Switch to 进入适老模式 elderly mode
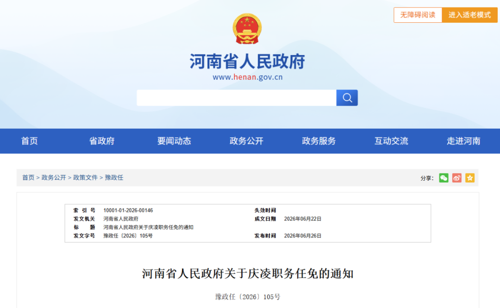500x308 pixels. 469,15
